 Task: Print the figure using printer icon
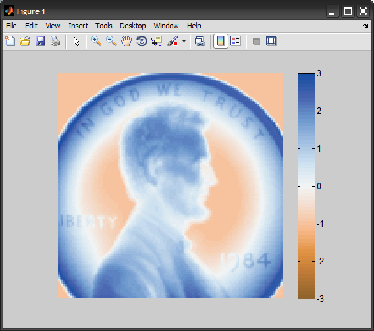click(55, 41)
